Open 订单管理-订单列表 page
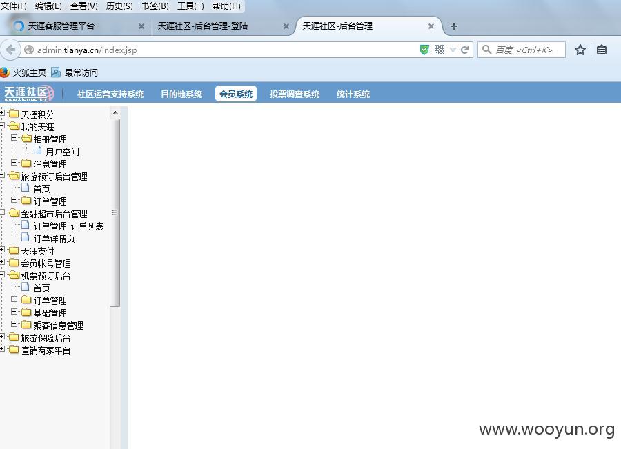This screenshot has height=449, width=621. click(x=68, y=226)
